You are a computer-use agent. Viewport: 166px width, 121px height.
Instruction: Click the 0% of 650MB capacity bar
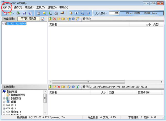point(141,13)
